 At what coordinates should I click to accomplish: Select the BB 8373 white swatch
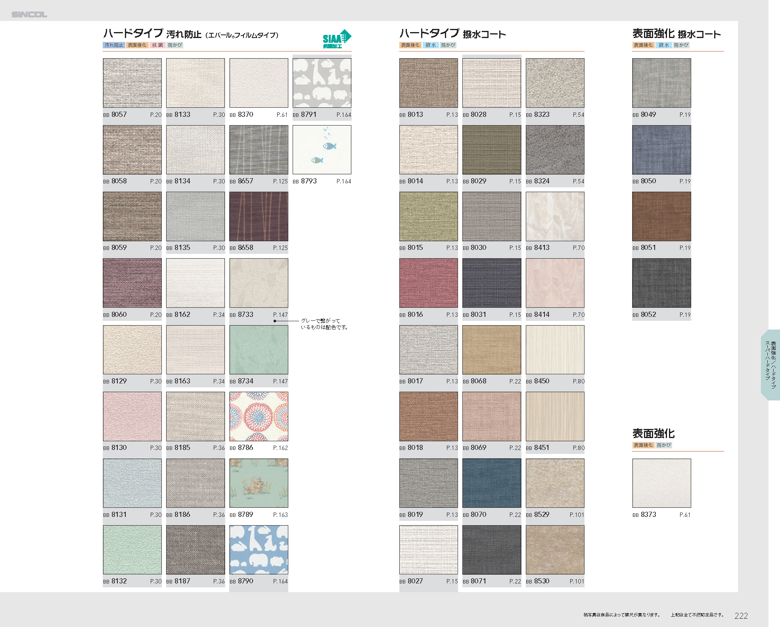click(661, 483)
